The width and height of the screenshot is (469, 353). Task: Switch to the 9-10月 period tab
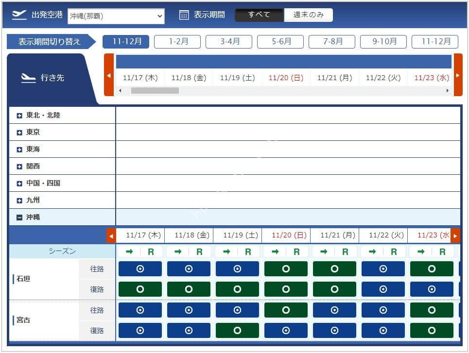(x=383, y=41)
